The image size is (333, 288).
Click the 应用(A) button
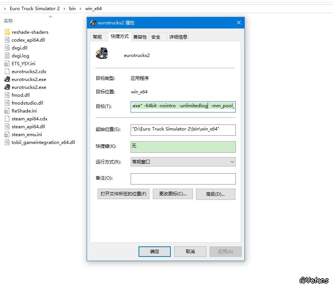coord(226,252)
